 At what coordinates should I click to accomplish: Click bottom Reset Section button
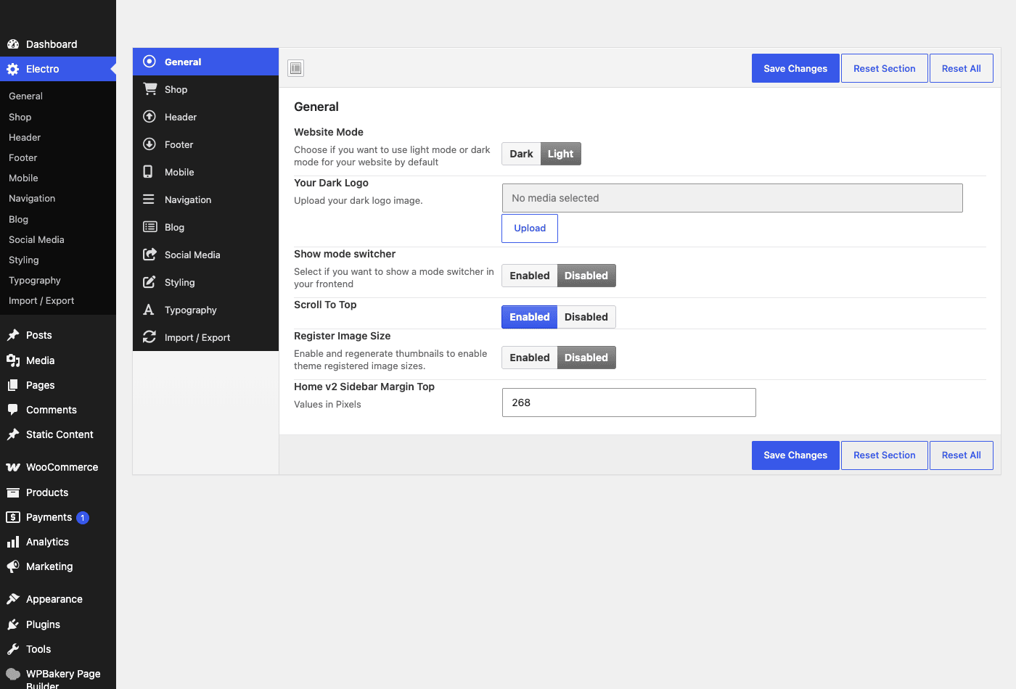[884, 455]
